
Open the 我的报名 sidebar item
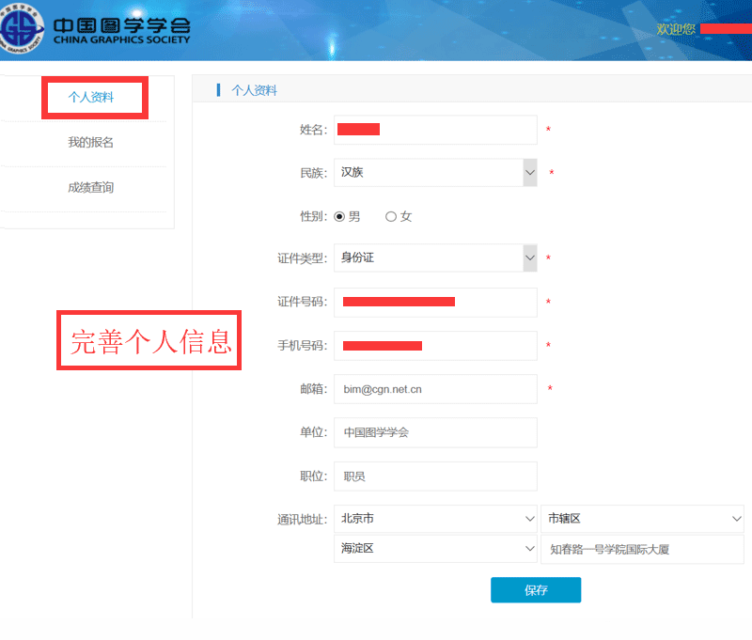pos(90,143)
